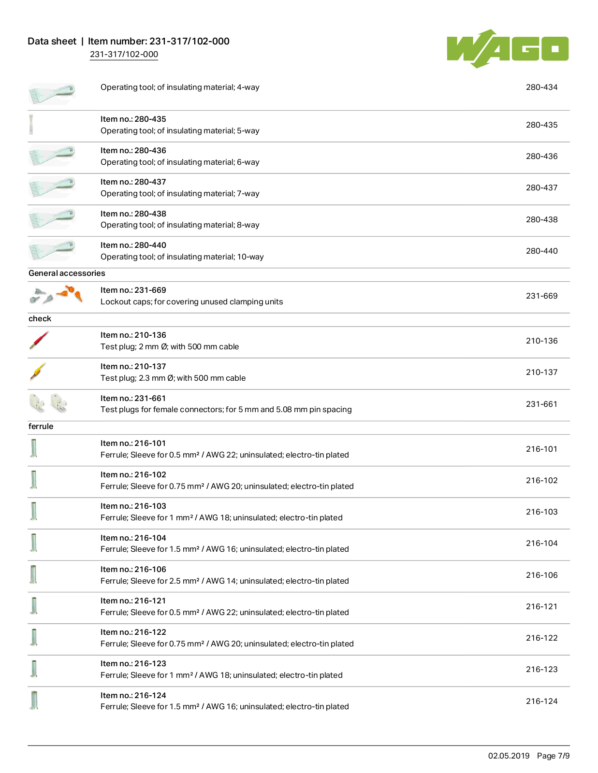The height and width of the screenshot is (773, 598).
Task: Click the red test plug picture
Action: [39, 340]
